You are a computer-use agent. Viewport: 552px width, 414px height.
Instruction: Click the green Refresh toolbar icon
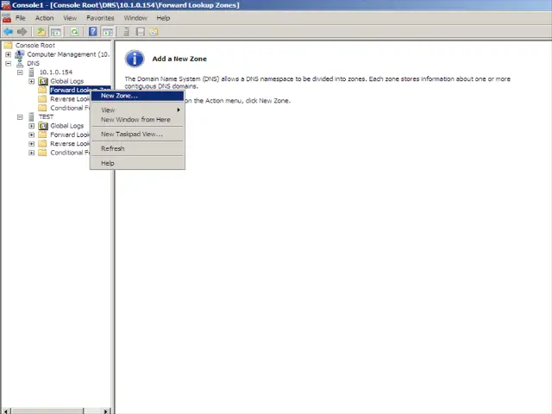[74, 32]
